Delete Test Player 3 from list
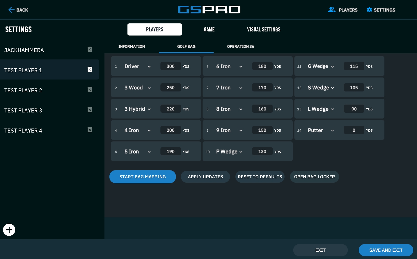This screenshot has width=417, height=259. tap(90, 110)
